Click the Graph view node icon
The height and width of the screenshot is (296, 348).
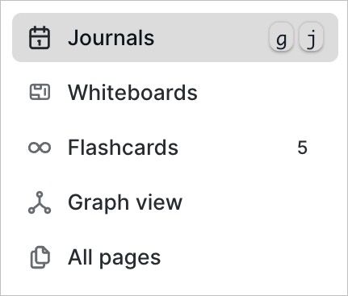40,202
